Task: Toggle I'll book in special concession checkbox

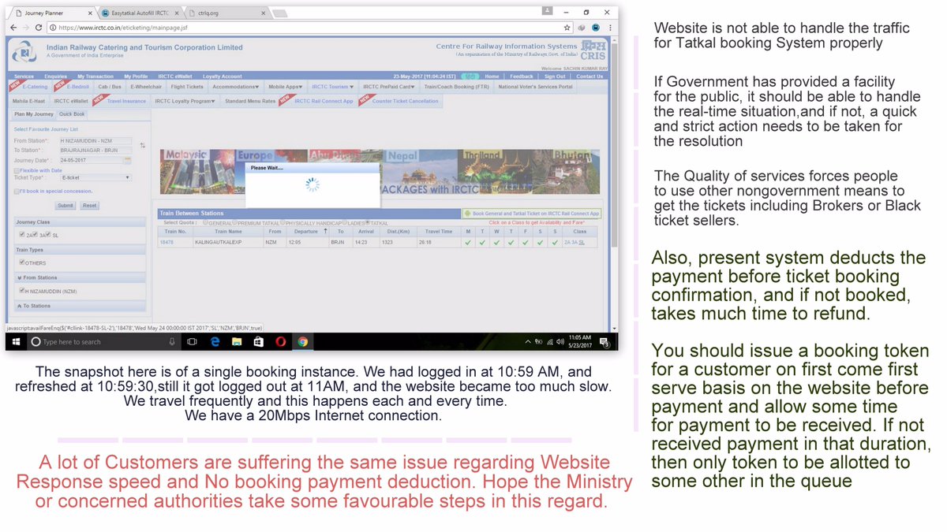Action: point(17,191)
